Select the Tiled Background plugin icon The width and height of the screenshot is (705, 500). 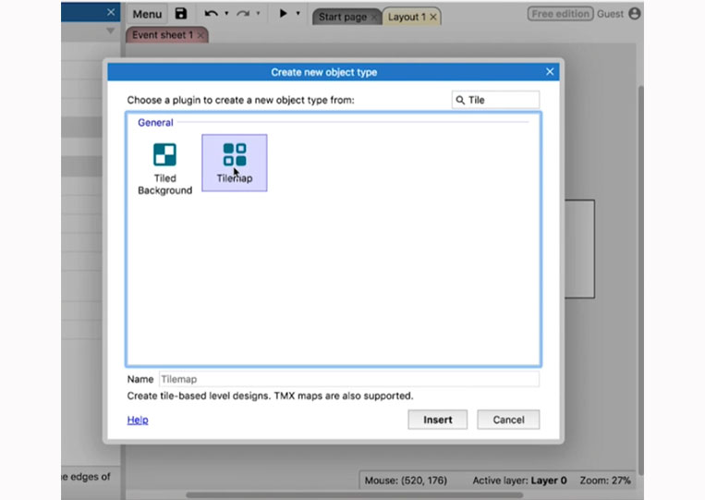[164, 154]
